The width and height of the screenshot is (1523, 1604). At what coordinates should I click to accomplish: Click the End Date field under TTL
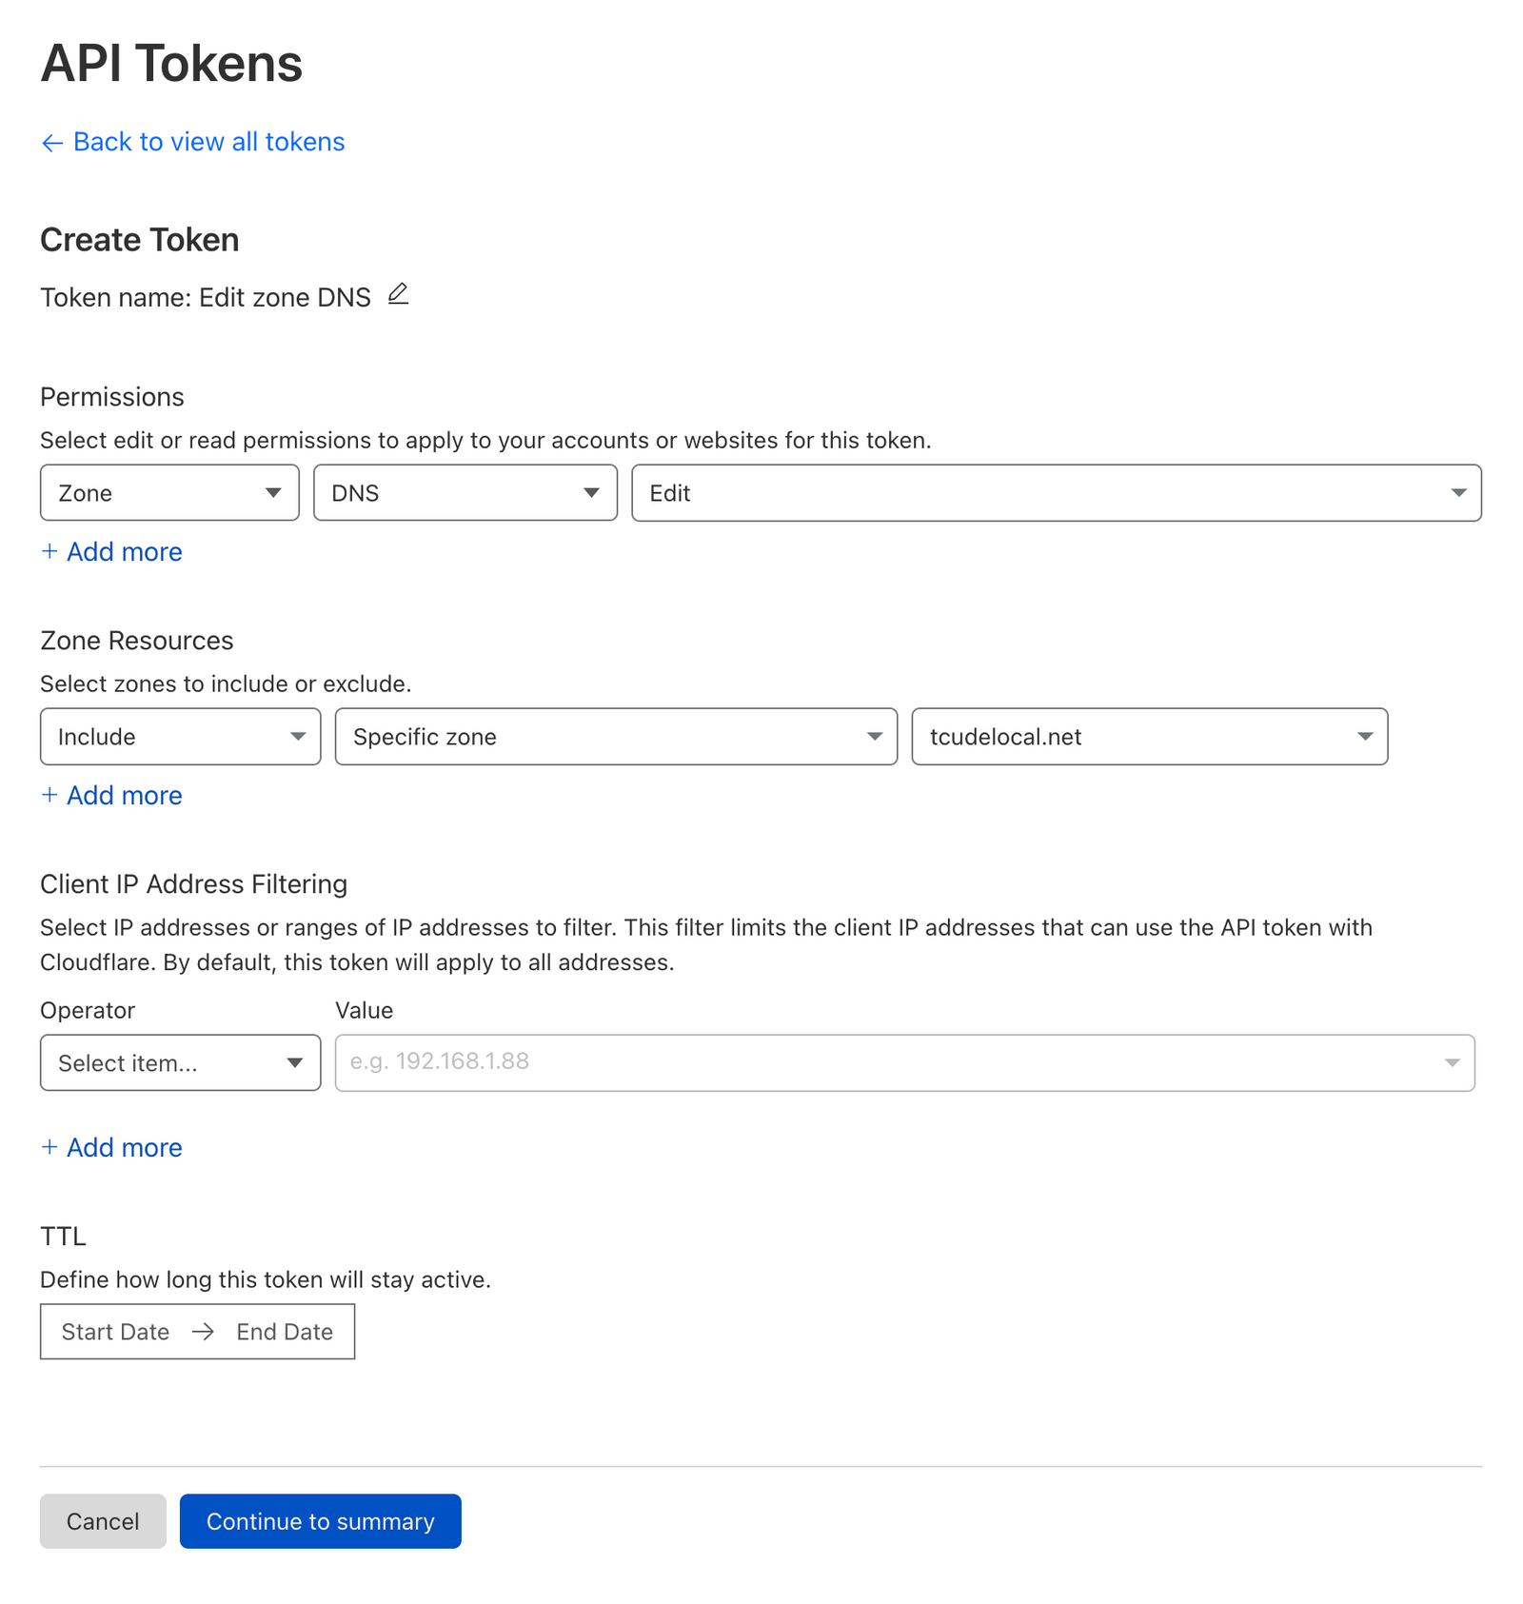[x=285, y=1332]
